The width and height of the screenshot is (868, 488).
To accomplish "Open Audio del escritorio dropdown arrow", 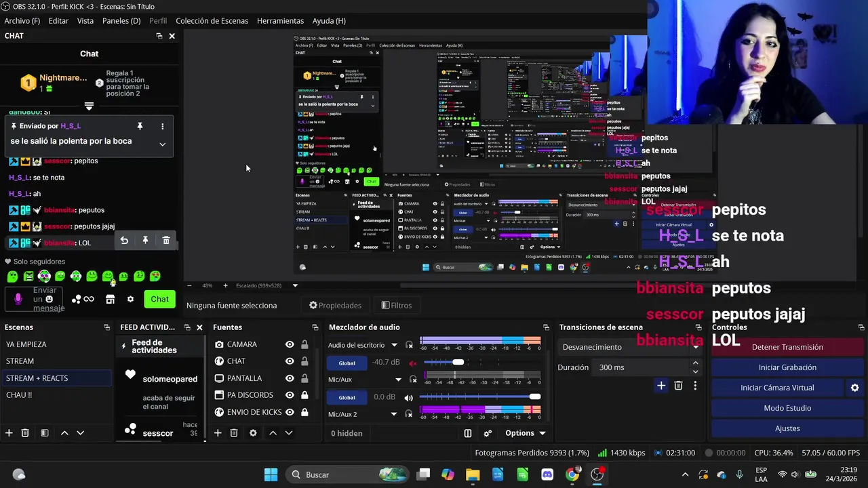I will (x=394, y=345).
